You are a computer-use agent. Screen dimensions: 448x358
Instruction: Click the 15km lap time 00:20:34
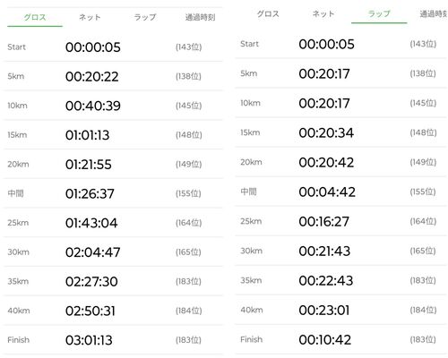(326, 132)
